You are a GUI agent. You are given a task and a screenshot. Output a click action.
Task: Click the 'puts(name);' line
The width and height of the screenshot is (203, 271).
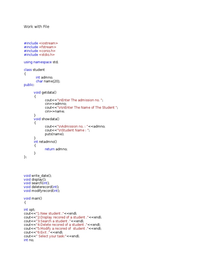point(54,134)
